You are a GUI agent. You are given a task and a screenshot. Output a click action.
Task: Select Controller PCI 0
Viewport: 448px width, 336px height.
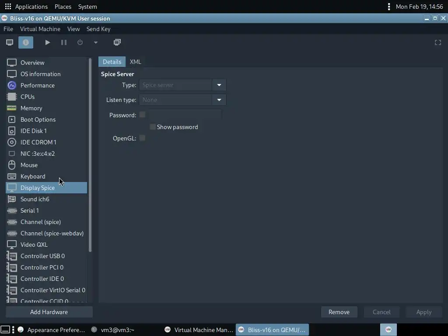(x=46, y=267)
